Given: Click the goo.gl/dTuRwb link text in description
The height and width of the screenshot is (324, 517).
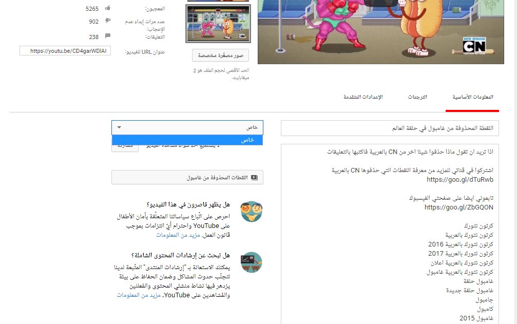Looking at the screenshot, I should click(x=460, y=180).
